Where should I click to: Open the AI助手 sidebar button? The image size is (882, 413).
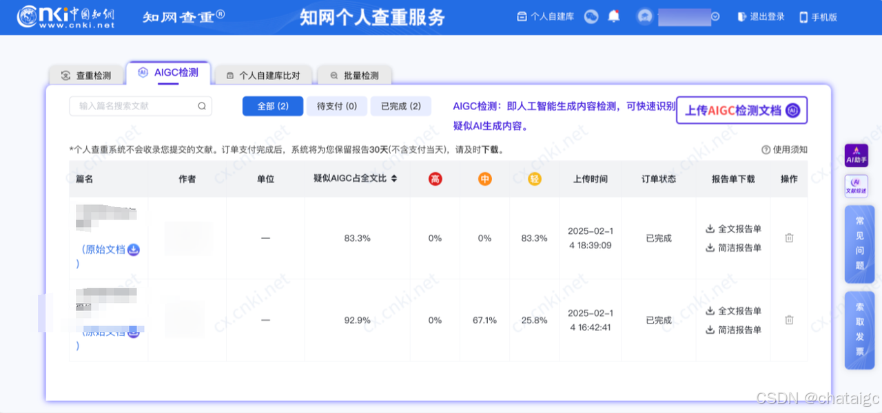click(x=857, y=156)
